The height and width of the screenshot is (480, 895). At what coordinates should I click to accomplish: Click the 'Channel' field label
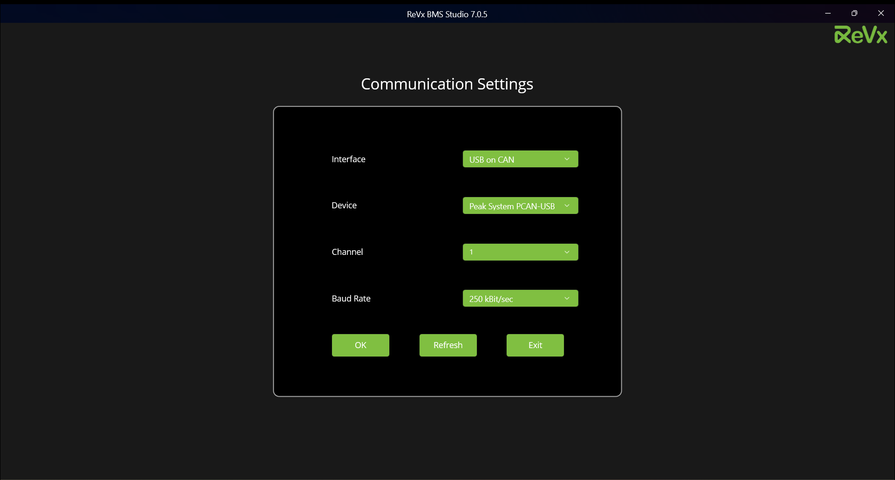(347, 252)
